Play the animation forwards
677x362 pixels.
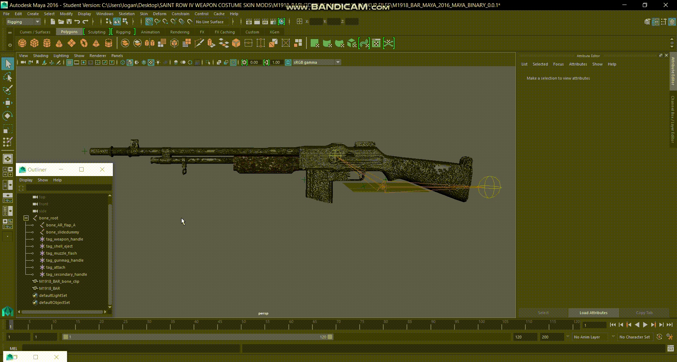point(645,325)
